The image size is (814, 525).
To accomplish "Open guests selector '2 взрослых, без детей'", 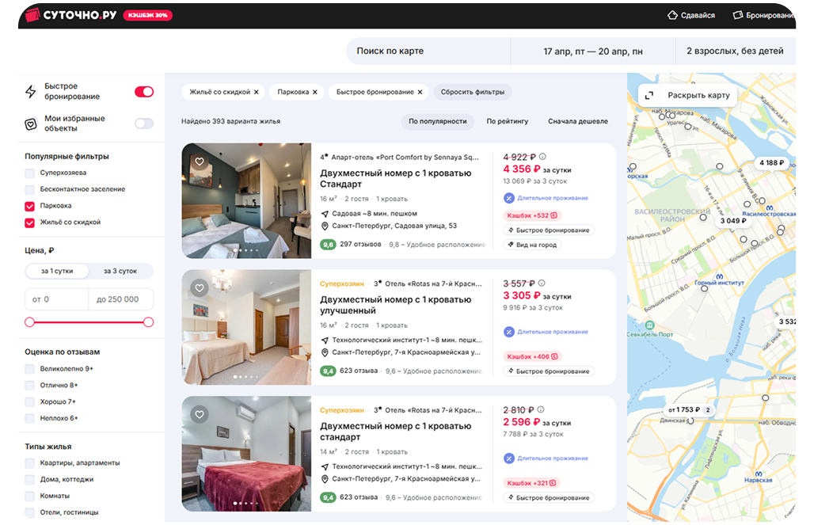I will tap(735, 51).
